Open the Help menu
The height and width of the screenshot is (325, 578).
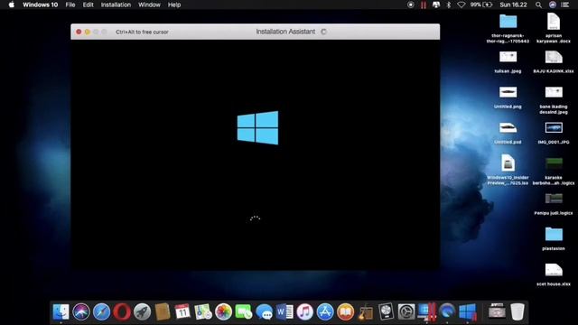click(x=174, y=5)
